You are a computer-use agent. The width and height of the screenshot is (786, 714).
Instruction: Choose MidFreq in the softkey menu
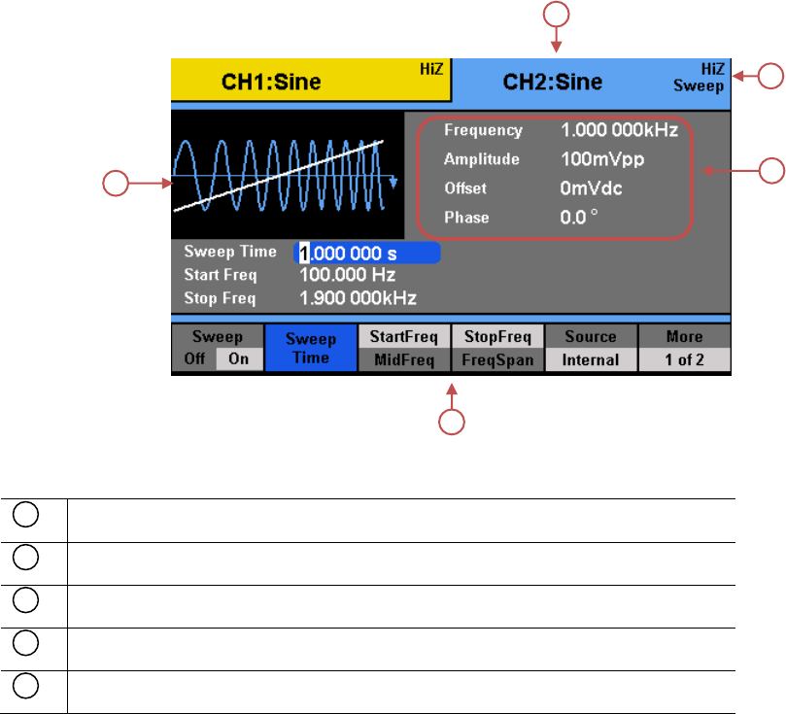404,359
